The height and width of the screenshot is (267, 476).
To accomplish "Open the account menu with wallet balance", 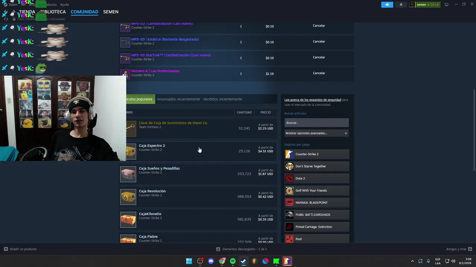I will click(424, 5).
